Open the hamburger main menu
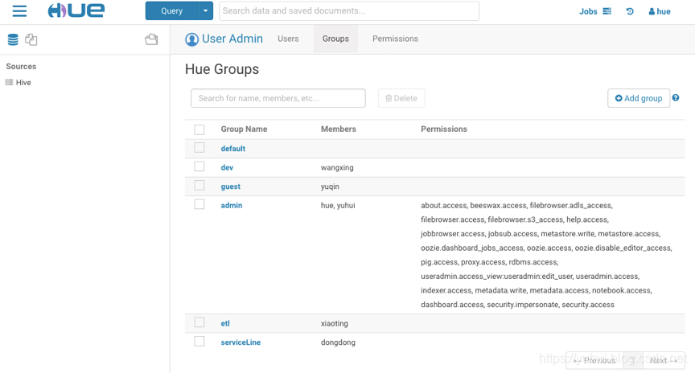This screenshot has width=695, height=373. point(19,11)
